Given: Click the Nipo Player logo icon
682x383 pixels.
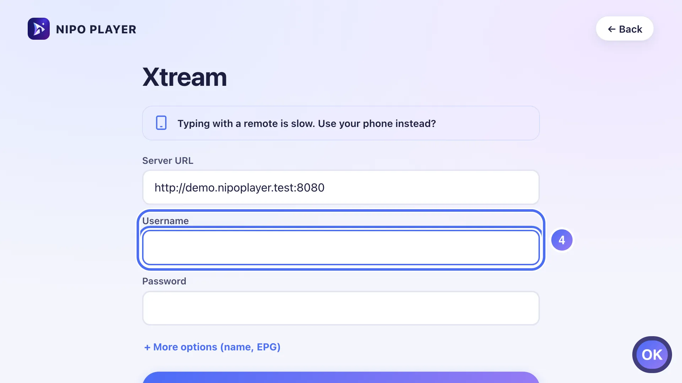Looking at the screenshot, I should coord(39,29).
